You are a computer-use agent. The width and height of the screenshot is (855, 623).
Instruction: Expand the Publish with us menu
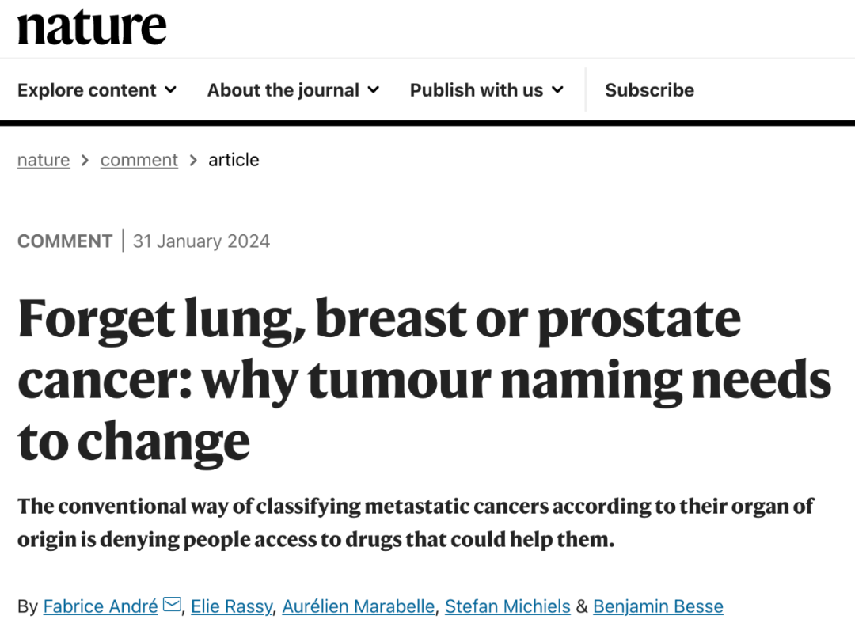coord(486,90)
